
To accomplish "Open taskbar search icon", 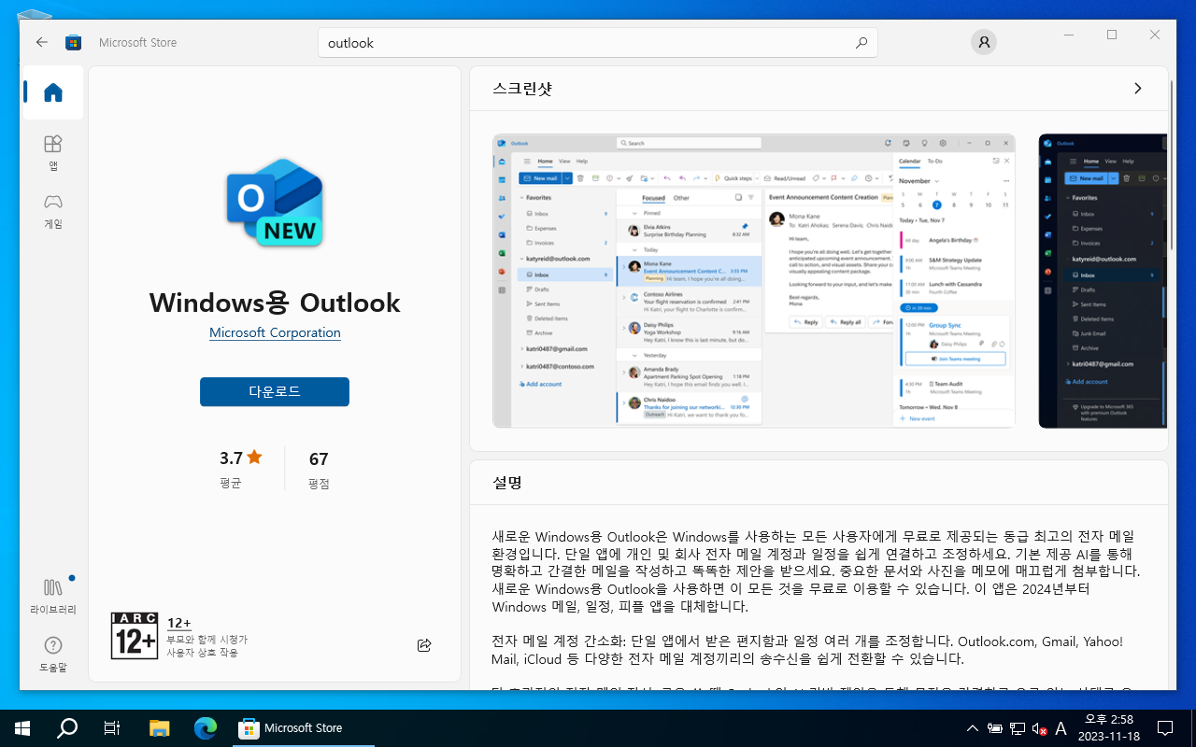I will click(67, 727).
